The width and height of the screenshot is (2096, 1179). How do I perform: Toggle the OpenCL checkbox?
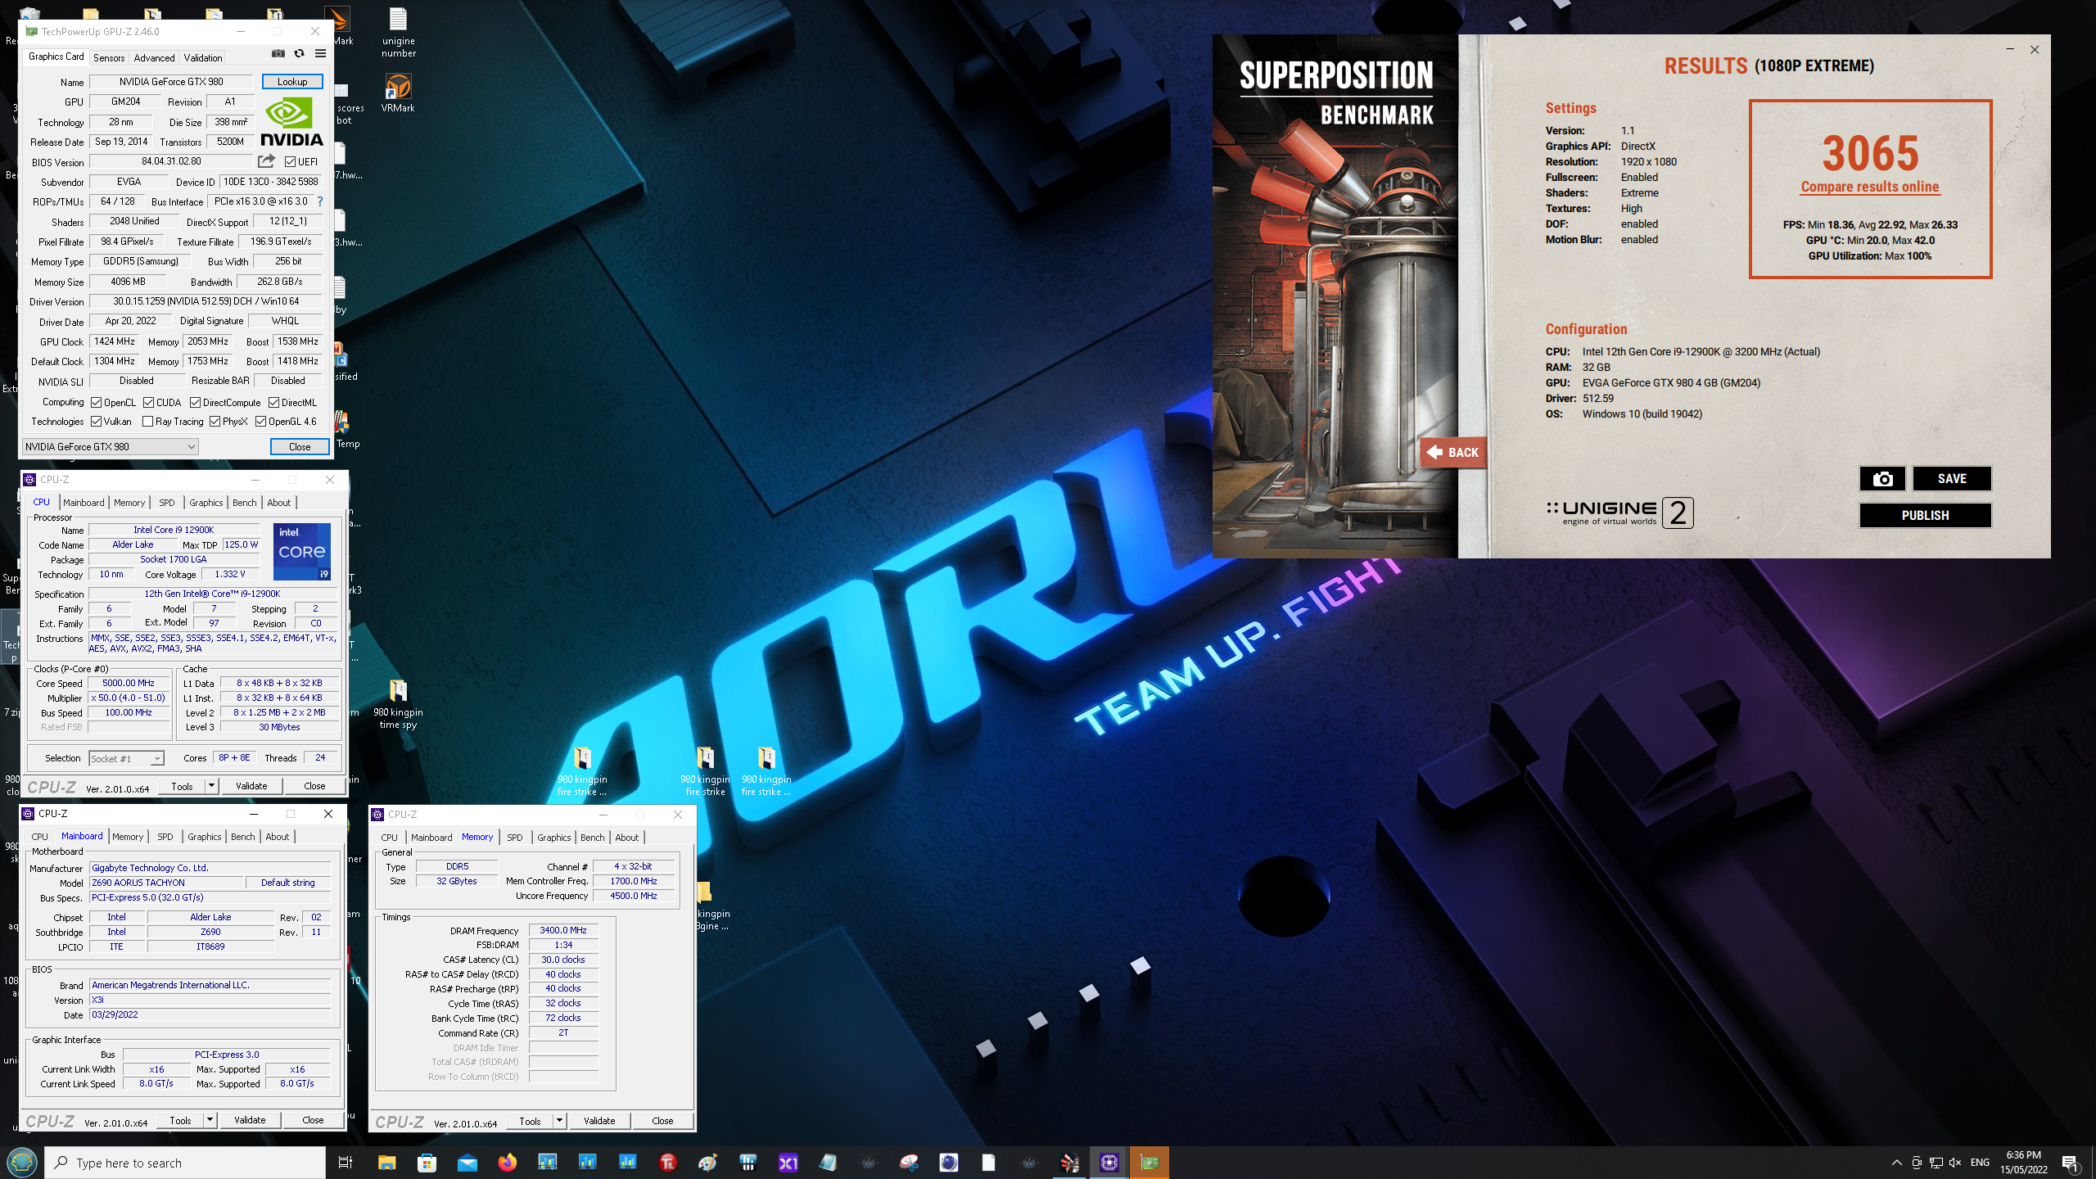click(97, 402)
